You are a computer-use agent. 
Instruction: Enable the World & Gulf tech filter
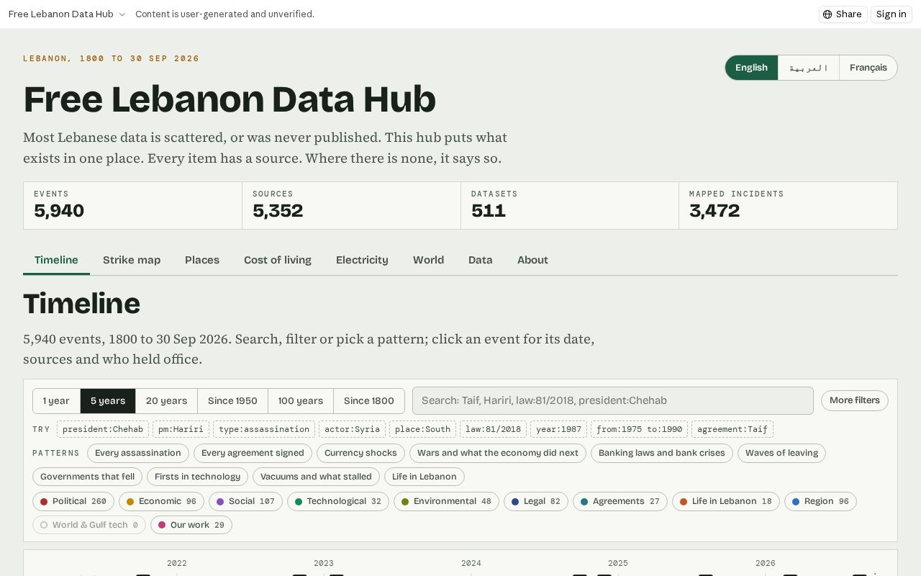click(89, 525)
